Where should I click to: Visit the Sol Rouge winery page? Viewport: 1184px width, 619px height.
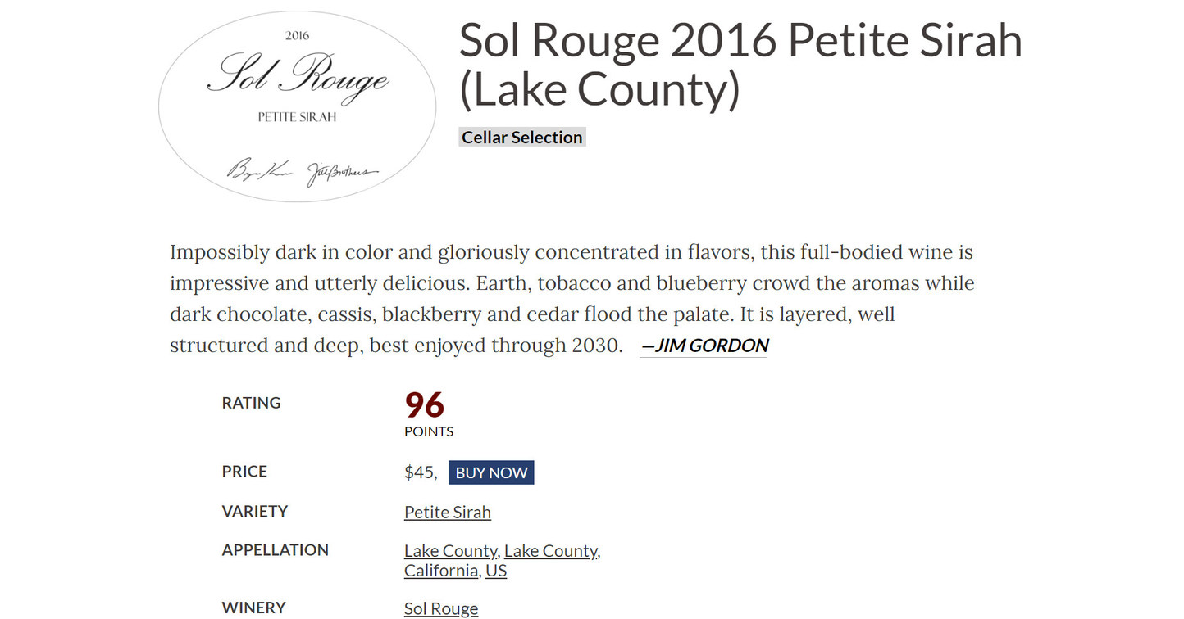[x=441, y=608]
